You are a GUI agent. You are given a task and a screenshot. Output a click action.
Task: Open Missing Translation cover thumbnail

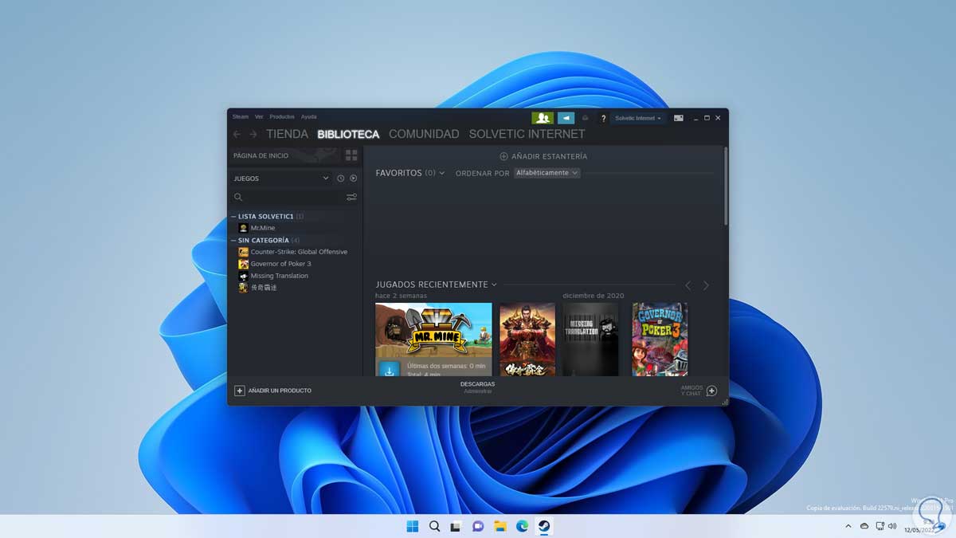click(590, 339)
